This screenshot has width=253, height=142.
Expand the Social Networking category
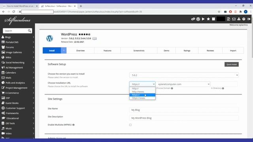click(x=17, y=62)
